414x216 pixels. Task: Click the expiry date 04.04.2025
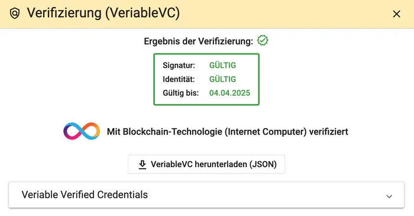coord(229,93)
